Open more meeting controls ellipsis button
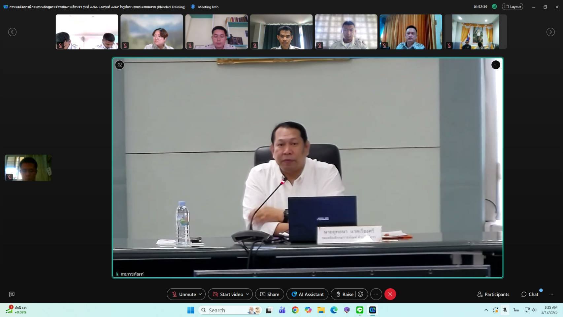 pos(376,294)
